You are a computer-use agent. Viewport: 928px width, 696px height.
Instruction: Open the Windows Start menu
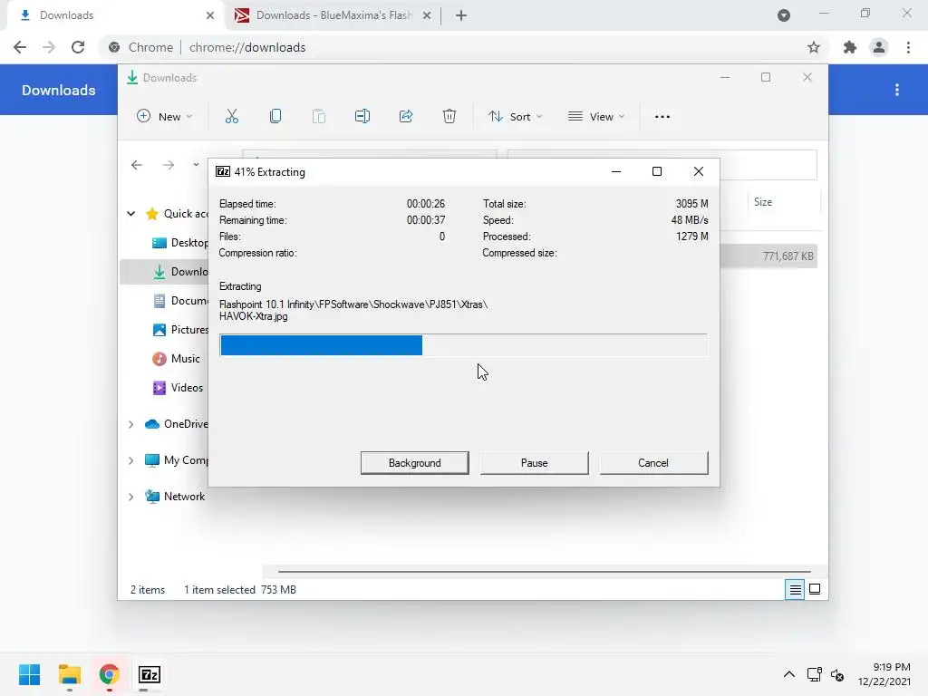(30, 674)
